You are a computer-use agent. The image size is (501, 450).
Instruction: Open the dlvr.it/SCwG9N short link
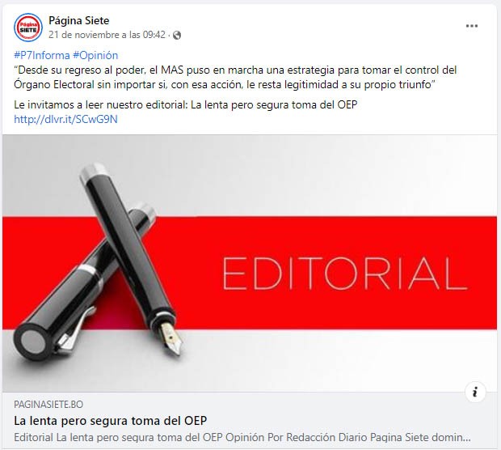[x=65, y=120]
